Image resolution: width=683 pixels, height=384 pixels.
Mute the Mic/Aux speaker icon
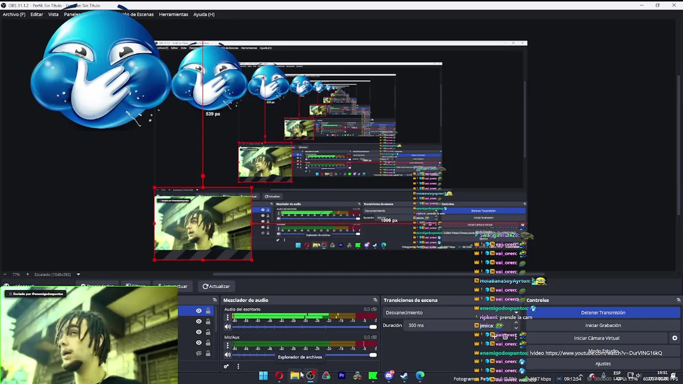[x=228, y=355]
